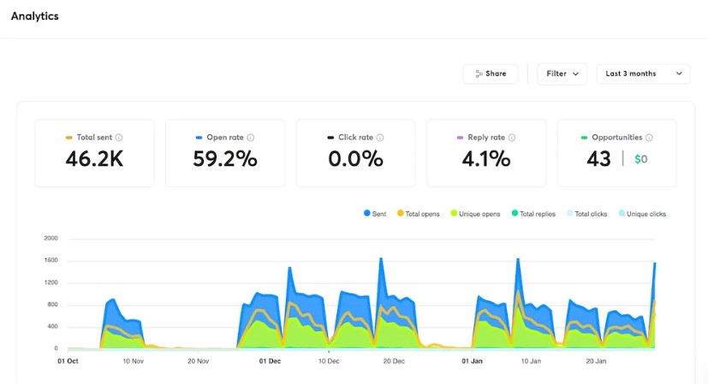
Task: Toggle Total opens series in legend
Action: pos(419,214)
